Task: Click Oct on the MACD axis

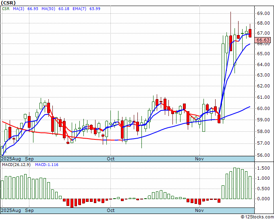Action: [x=111, y=210]
